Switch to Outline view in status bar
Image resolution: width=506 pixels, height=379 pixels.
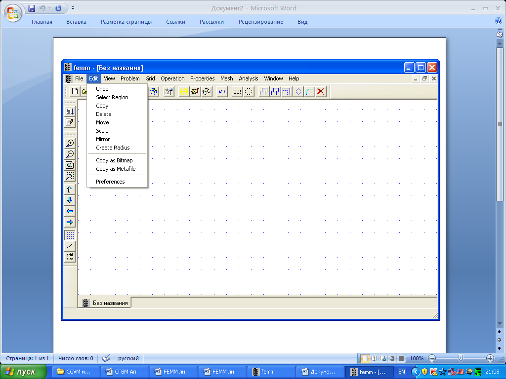pyautogui.click(x=392, y=358)
